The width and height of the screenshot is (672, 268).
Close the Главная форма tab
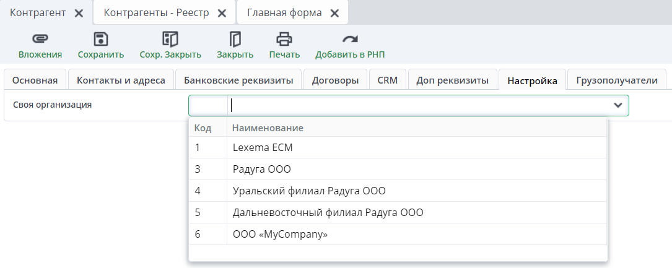(x=334, y=13)
